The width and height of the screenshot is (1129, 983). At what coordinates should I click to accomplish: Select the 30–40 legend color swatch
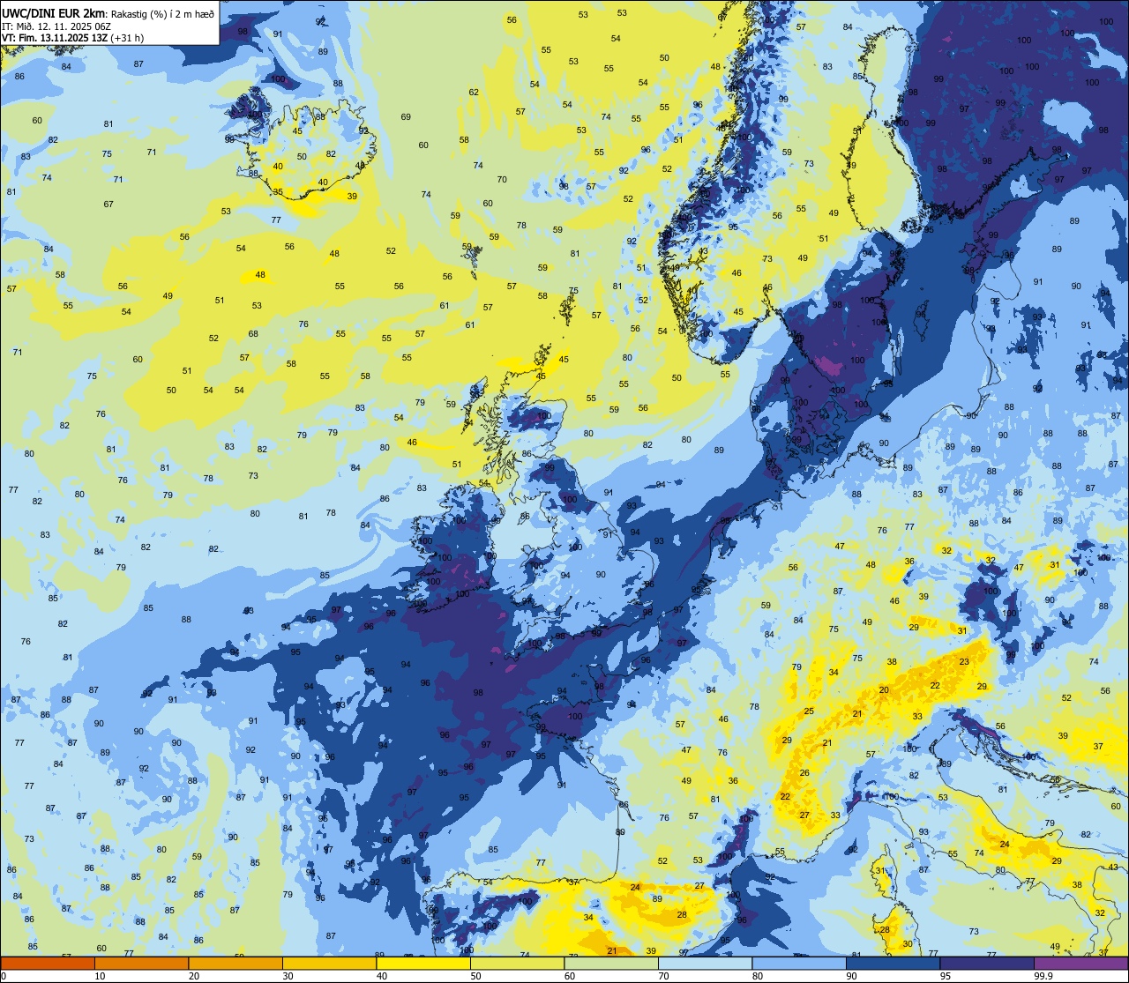(329, 964)
